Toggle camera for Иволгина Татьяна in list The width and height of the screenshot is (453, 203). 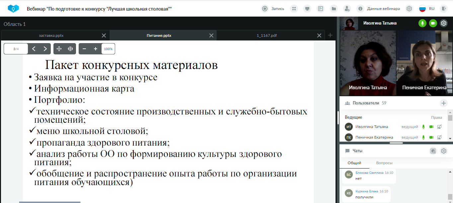[x=431, y=127]
